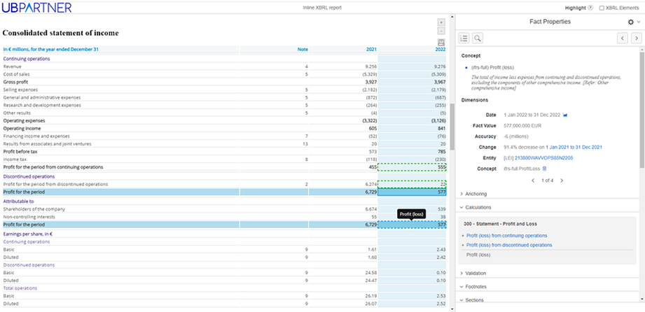Open the outline list icon in Fact Properties
This screenshot has height=312, width=645.
coord(464,38)
